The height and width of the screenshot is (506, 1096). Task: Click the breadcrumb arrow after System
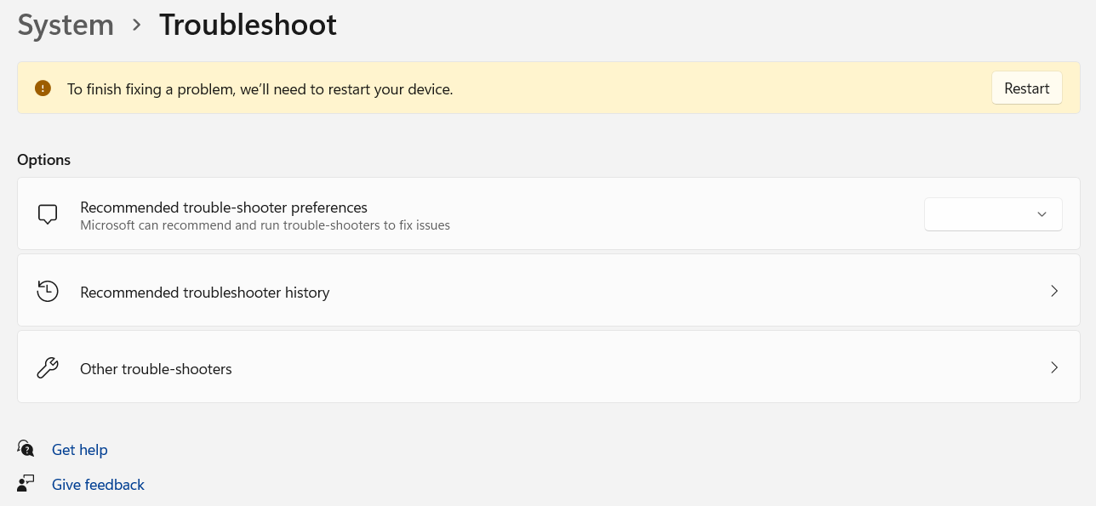point(136,26)
